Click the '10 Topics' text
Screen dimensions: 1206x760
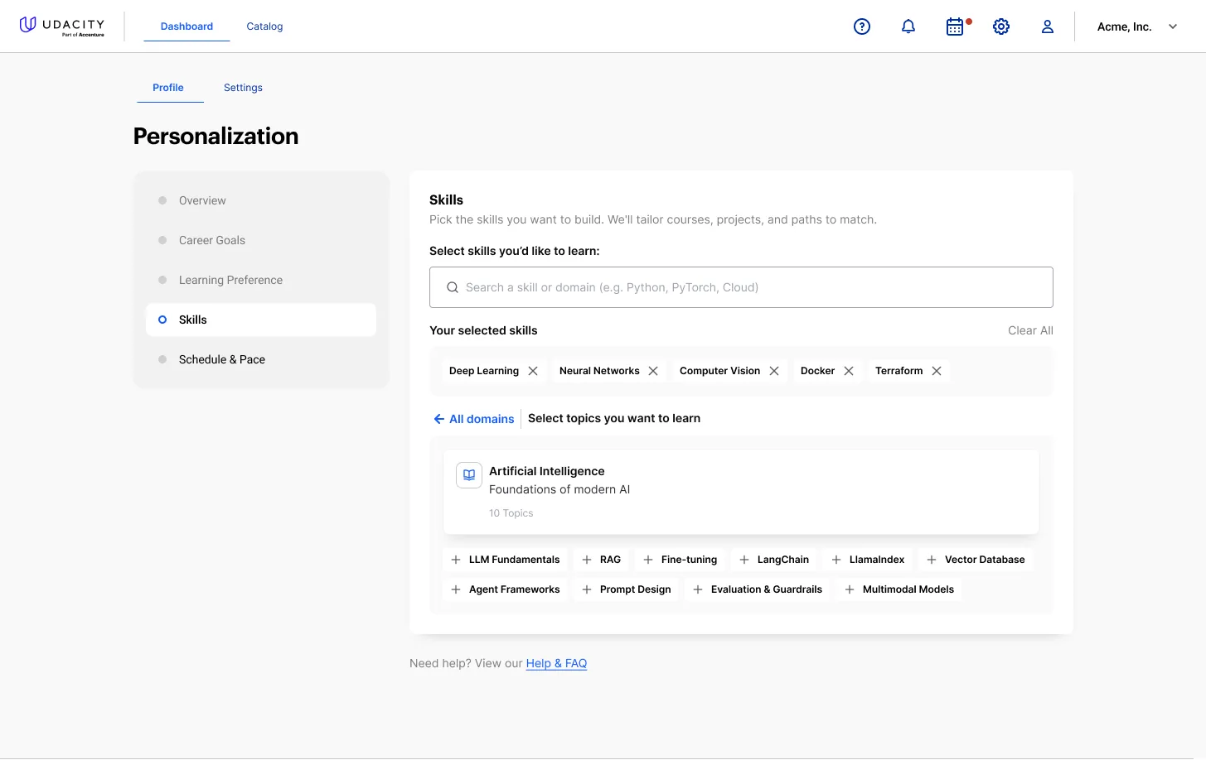[x=511, y=513]
